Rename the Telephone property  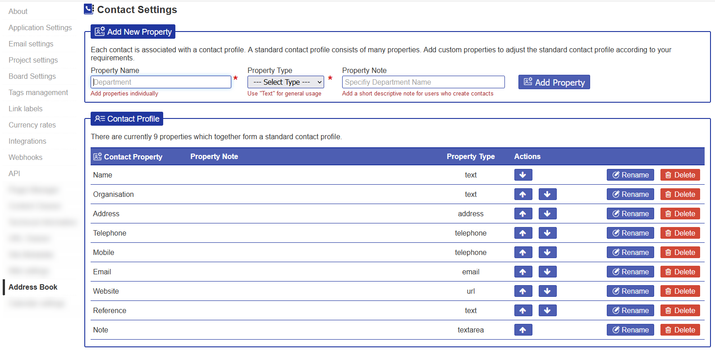point(630,233)
